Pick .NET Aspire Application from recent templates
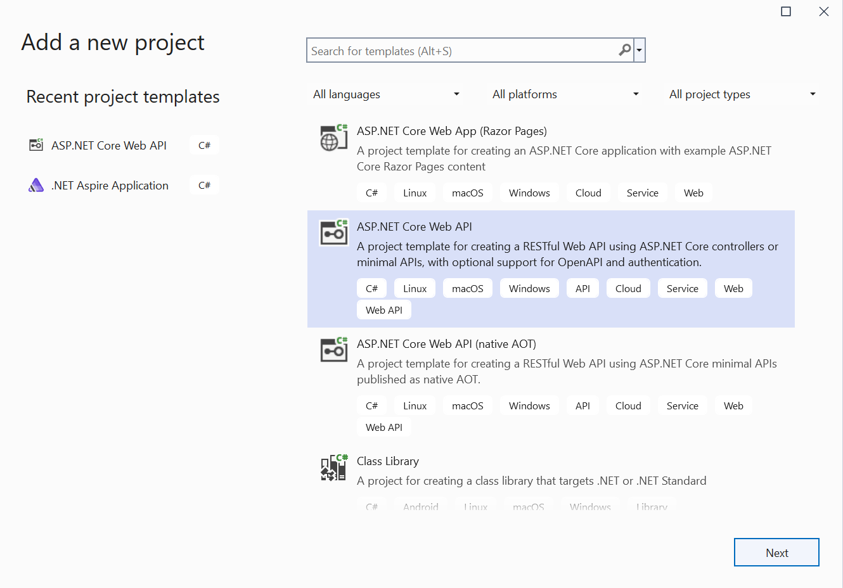Image resolution: width=843 pixels, height=588 pixels. 110,186
